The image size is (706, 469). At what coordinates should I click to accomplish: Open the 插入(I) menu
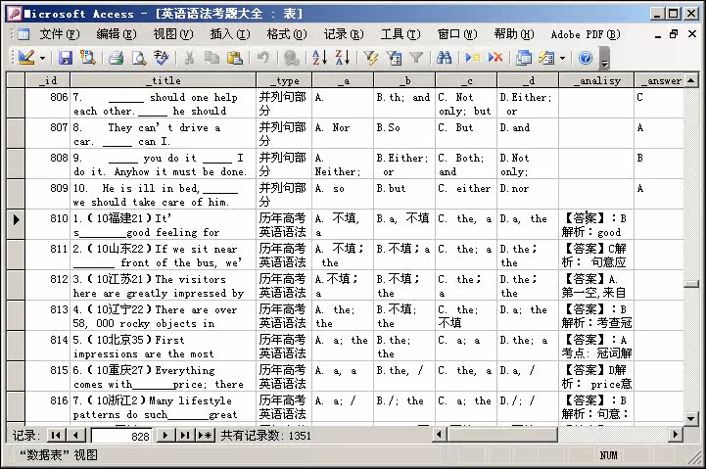(x=230, y=34)
